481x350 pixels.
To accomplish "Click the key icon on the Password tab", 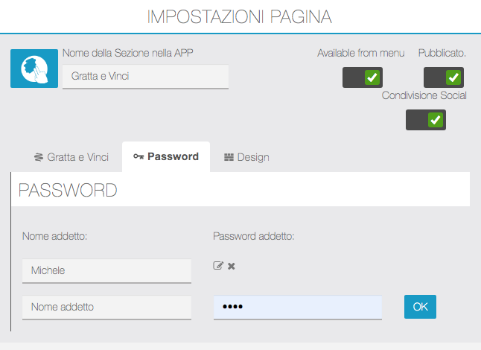I will tap(138, 157).
